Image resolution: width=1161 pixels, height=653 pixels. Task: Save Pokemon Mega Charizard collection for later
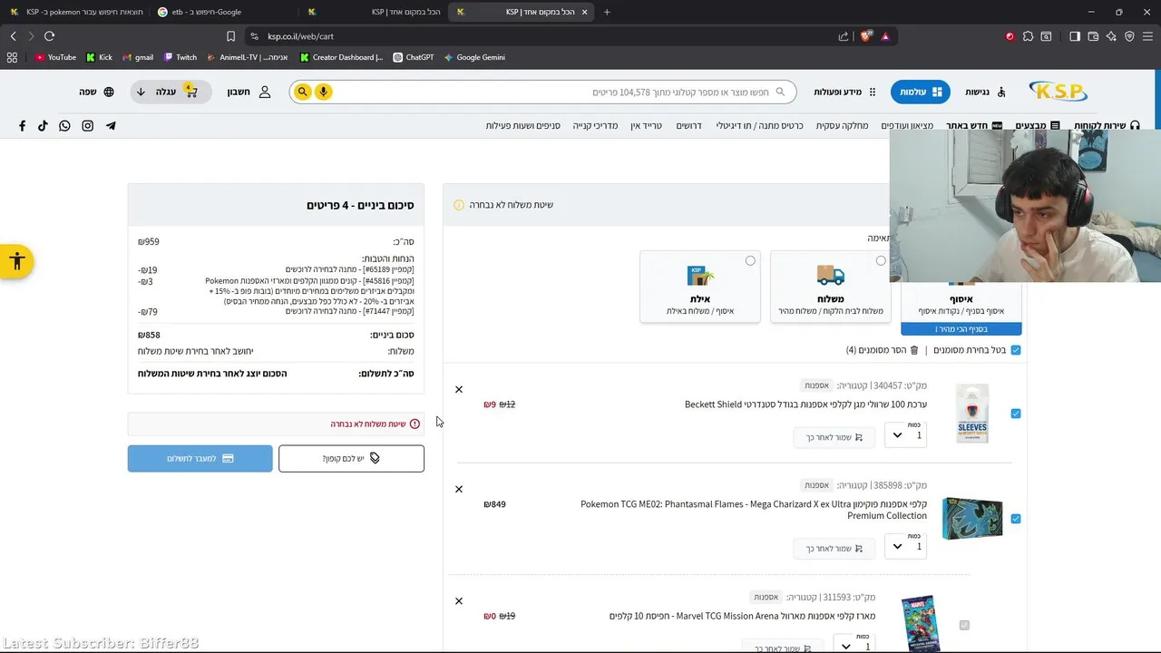pyautogui.click(x=834, y=549)
